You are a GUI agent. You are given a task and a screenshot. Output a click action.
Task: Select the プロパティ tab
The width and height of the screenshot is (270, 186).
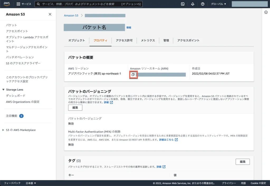point(100,40)
